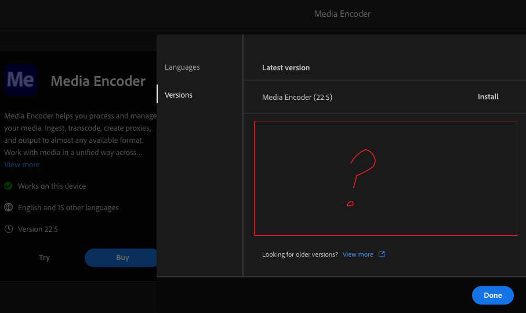Click the 'Works on this device' label
526x313 pixels.
click(52, 186)
